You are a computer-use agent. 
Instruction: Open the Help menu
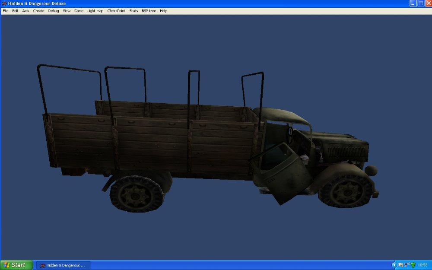click(x=163, y=11)
